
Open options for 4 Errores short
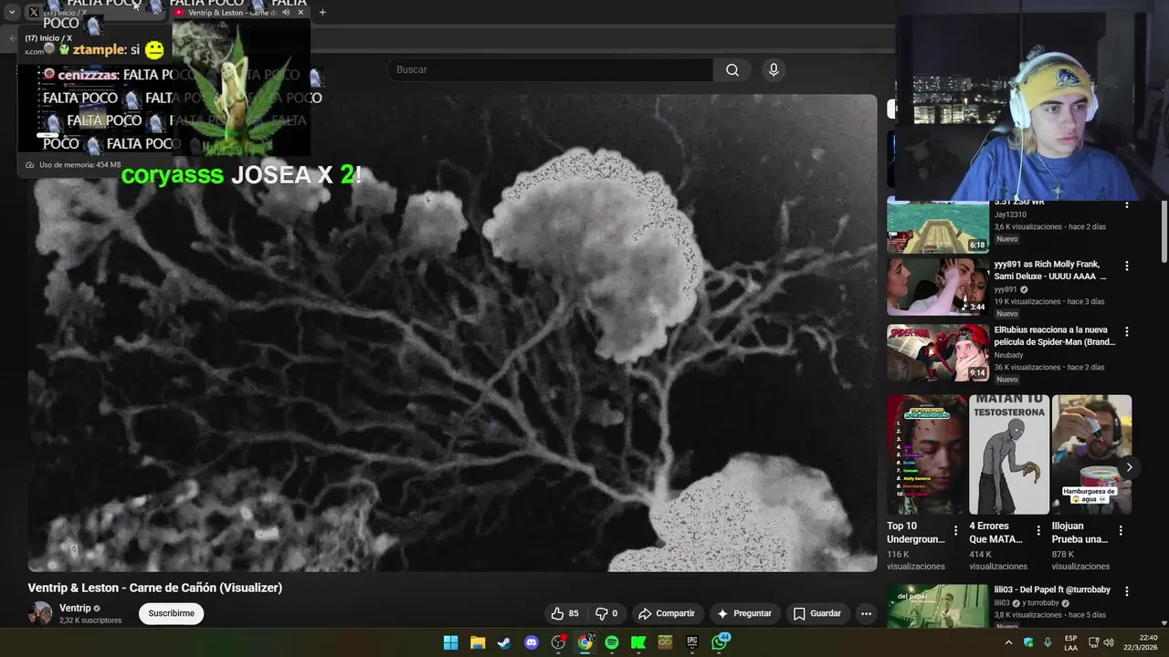(1038, 530)
